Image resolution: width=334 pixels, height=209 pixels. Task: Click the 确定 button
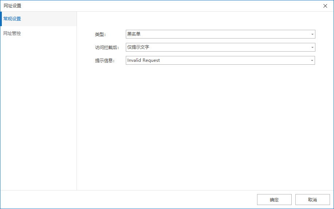[x=274, y=200]
